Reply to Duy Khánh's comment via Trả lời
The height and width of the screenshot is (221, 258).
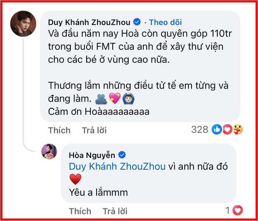click(x=94, y=130)
